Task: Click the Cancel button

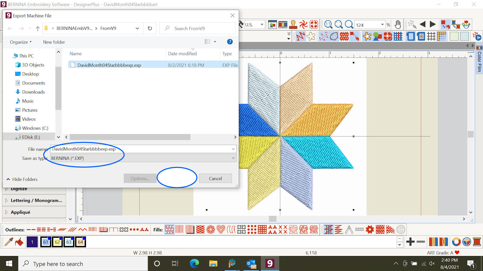Action: click(215, 178)
